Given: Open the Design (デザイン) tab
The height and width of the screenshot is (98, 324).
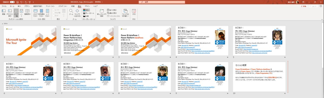Looking at the screenshot, I should (x=27, y=6).
